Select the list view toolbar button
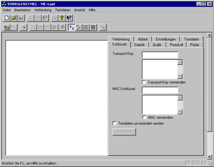 (86, 27)
